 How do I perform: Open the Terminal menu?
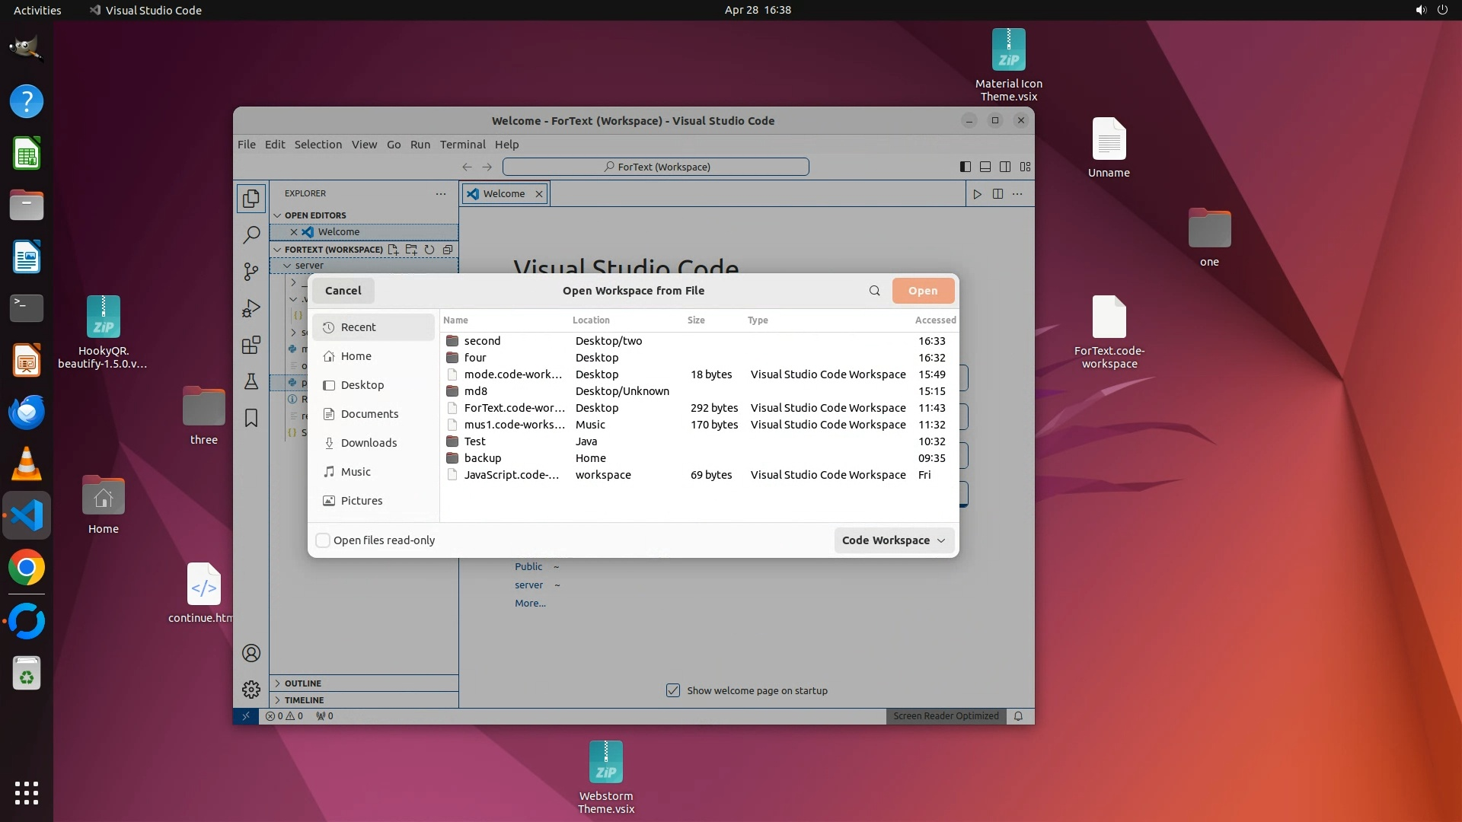tap(462, 145)
